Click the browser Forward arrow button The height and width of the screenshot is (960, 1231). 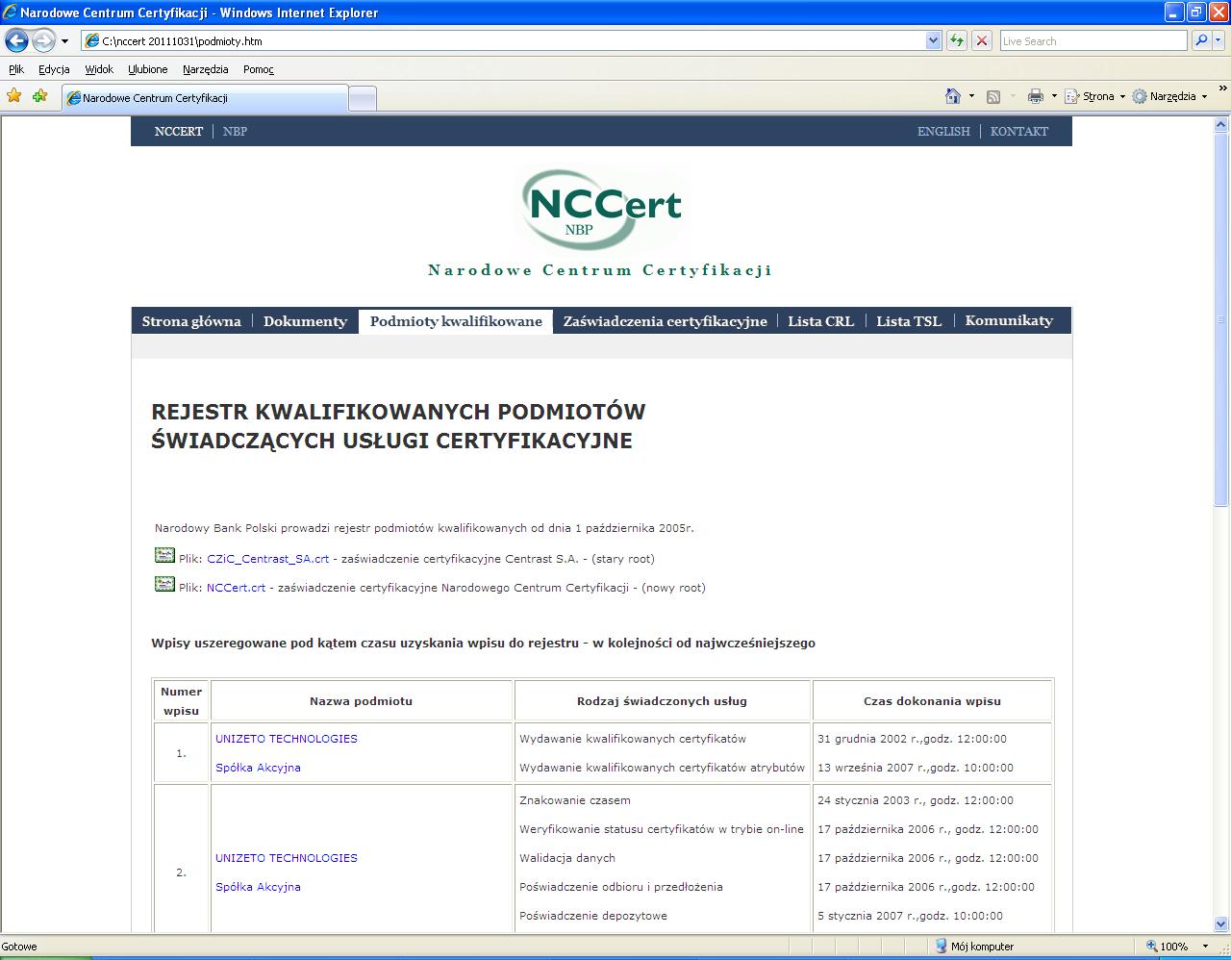[43, 40]
